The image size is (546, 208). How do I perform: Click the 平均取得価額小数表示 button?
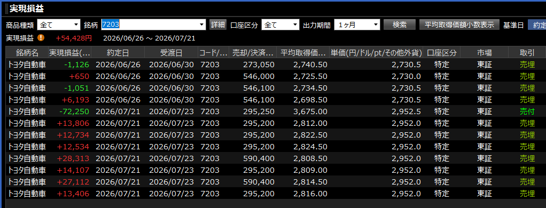pos(459,25)
